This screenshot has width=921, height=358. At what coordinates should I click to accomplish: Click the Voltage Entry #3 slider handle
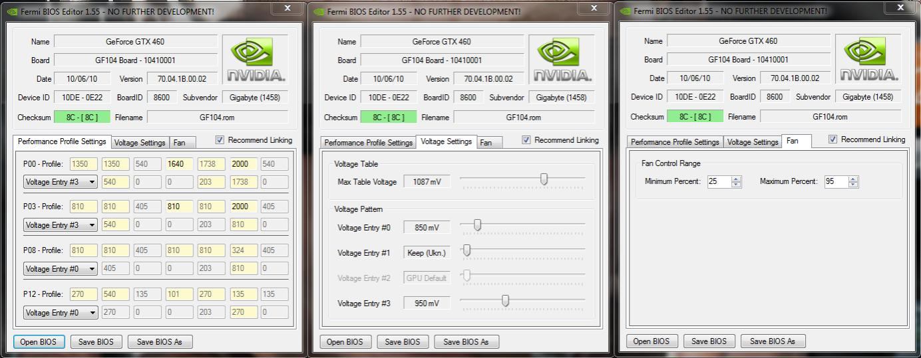(x=505, y=301)
